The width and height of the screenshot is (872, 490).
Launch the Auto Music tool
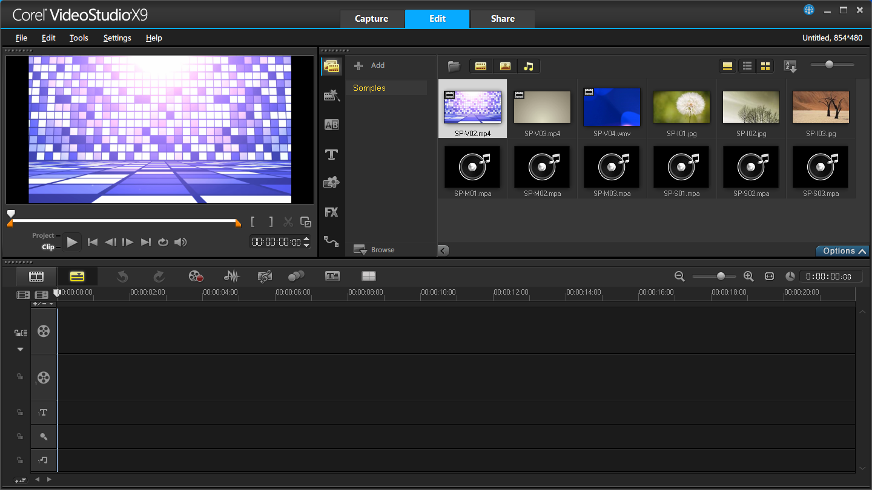point(265,276)
